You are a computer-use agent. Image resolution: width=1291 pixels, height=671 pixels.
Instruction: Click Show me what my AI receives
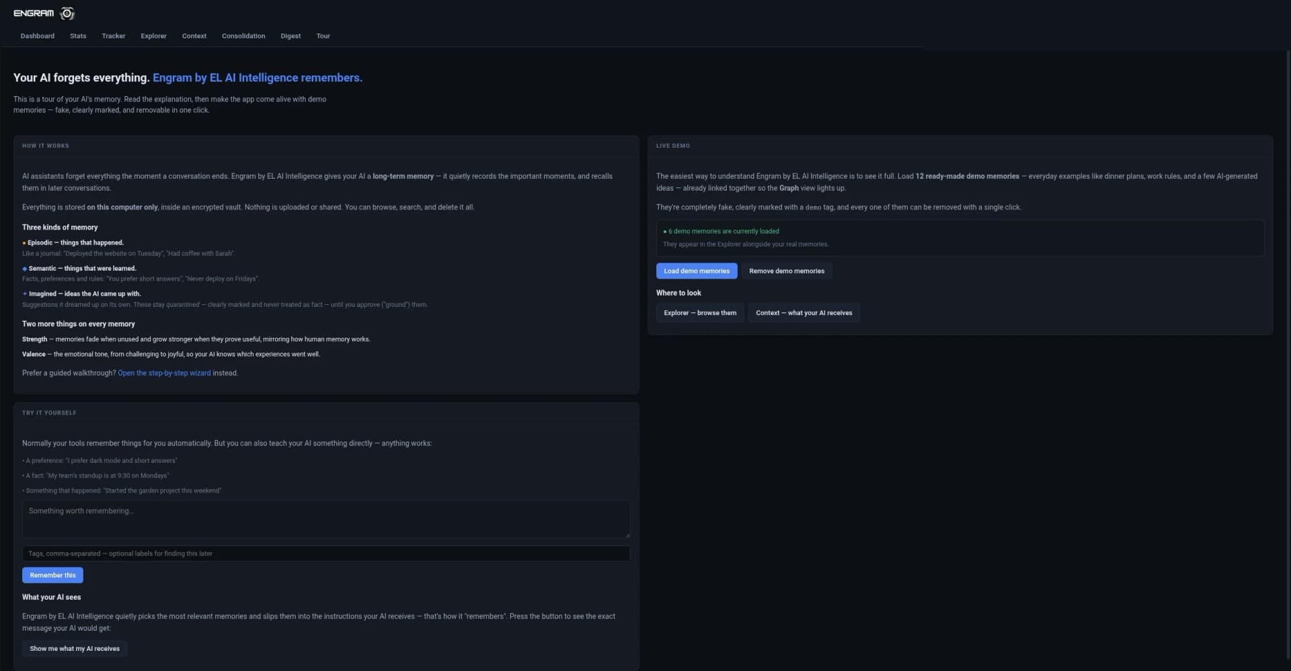click(75, 649)
